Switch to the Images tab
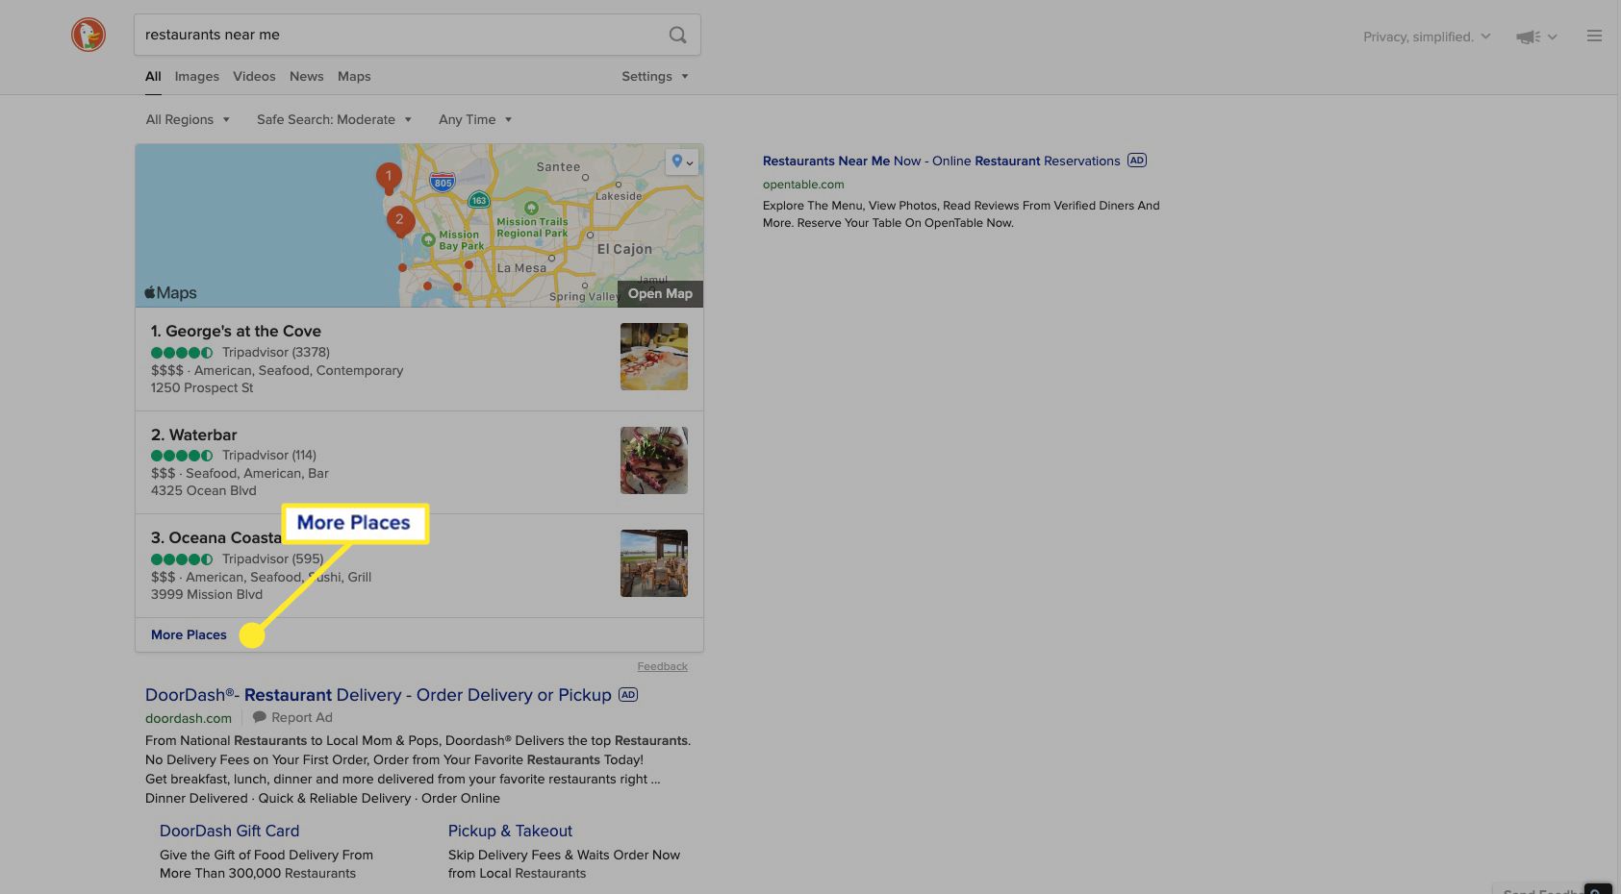This screenshot has width=1621, height=894. (x=197, y=76)
